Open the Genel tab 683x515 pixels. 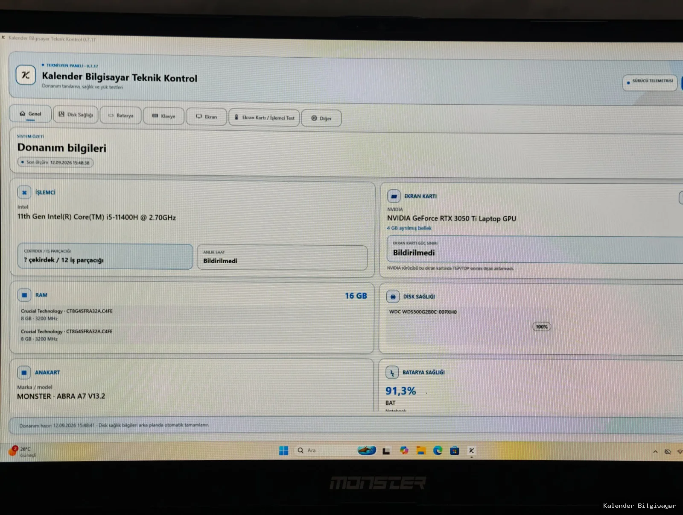coord(30,114)
